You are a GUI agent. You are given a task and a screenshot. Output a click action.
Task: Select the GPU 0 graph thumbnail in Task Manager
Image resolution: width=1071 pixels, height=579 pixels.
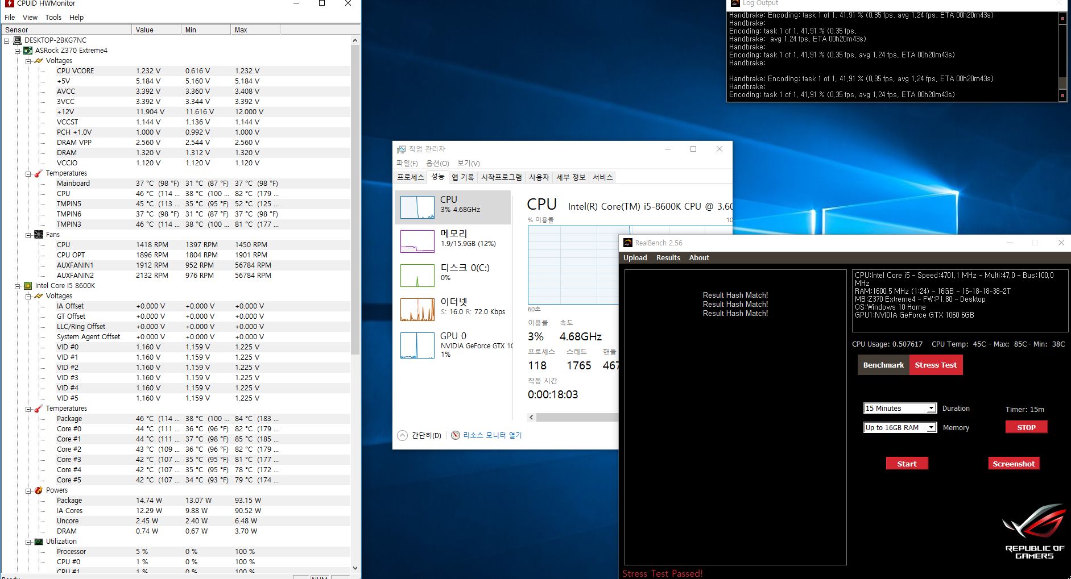pyautogui.click(x=417, y=345)
